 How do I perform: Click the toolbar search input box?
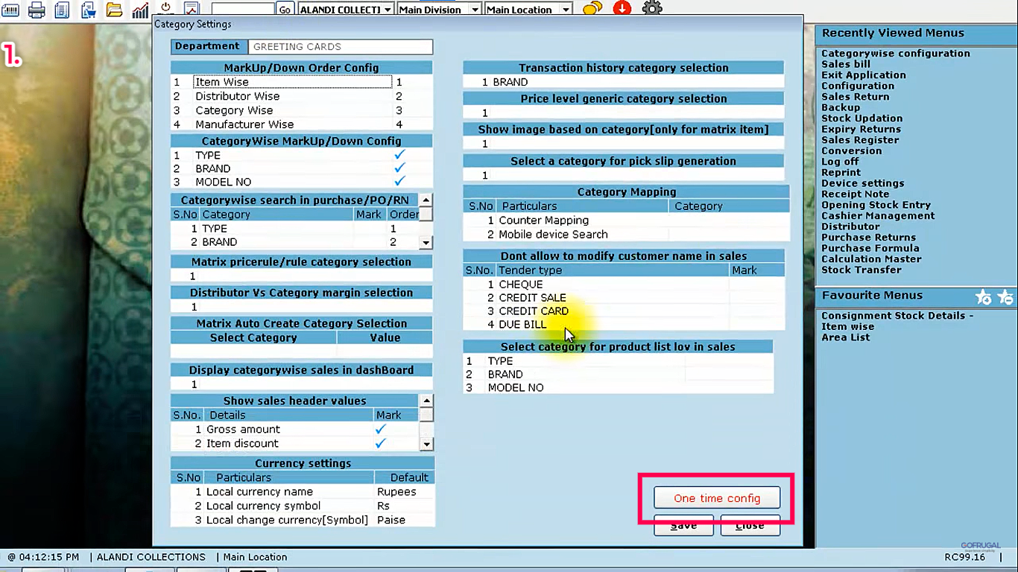click(x=243, y=10)
